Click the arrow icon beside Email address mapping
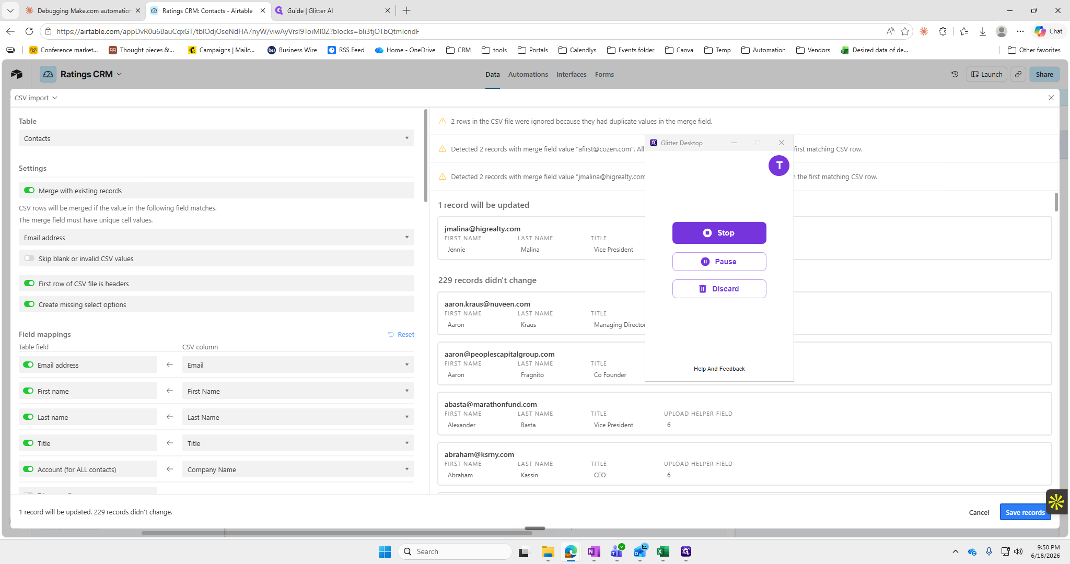The image size is (1070, 564). (x=170, y=365)
